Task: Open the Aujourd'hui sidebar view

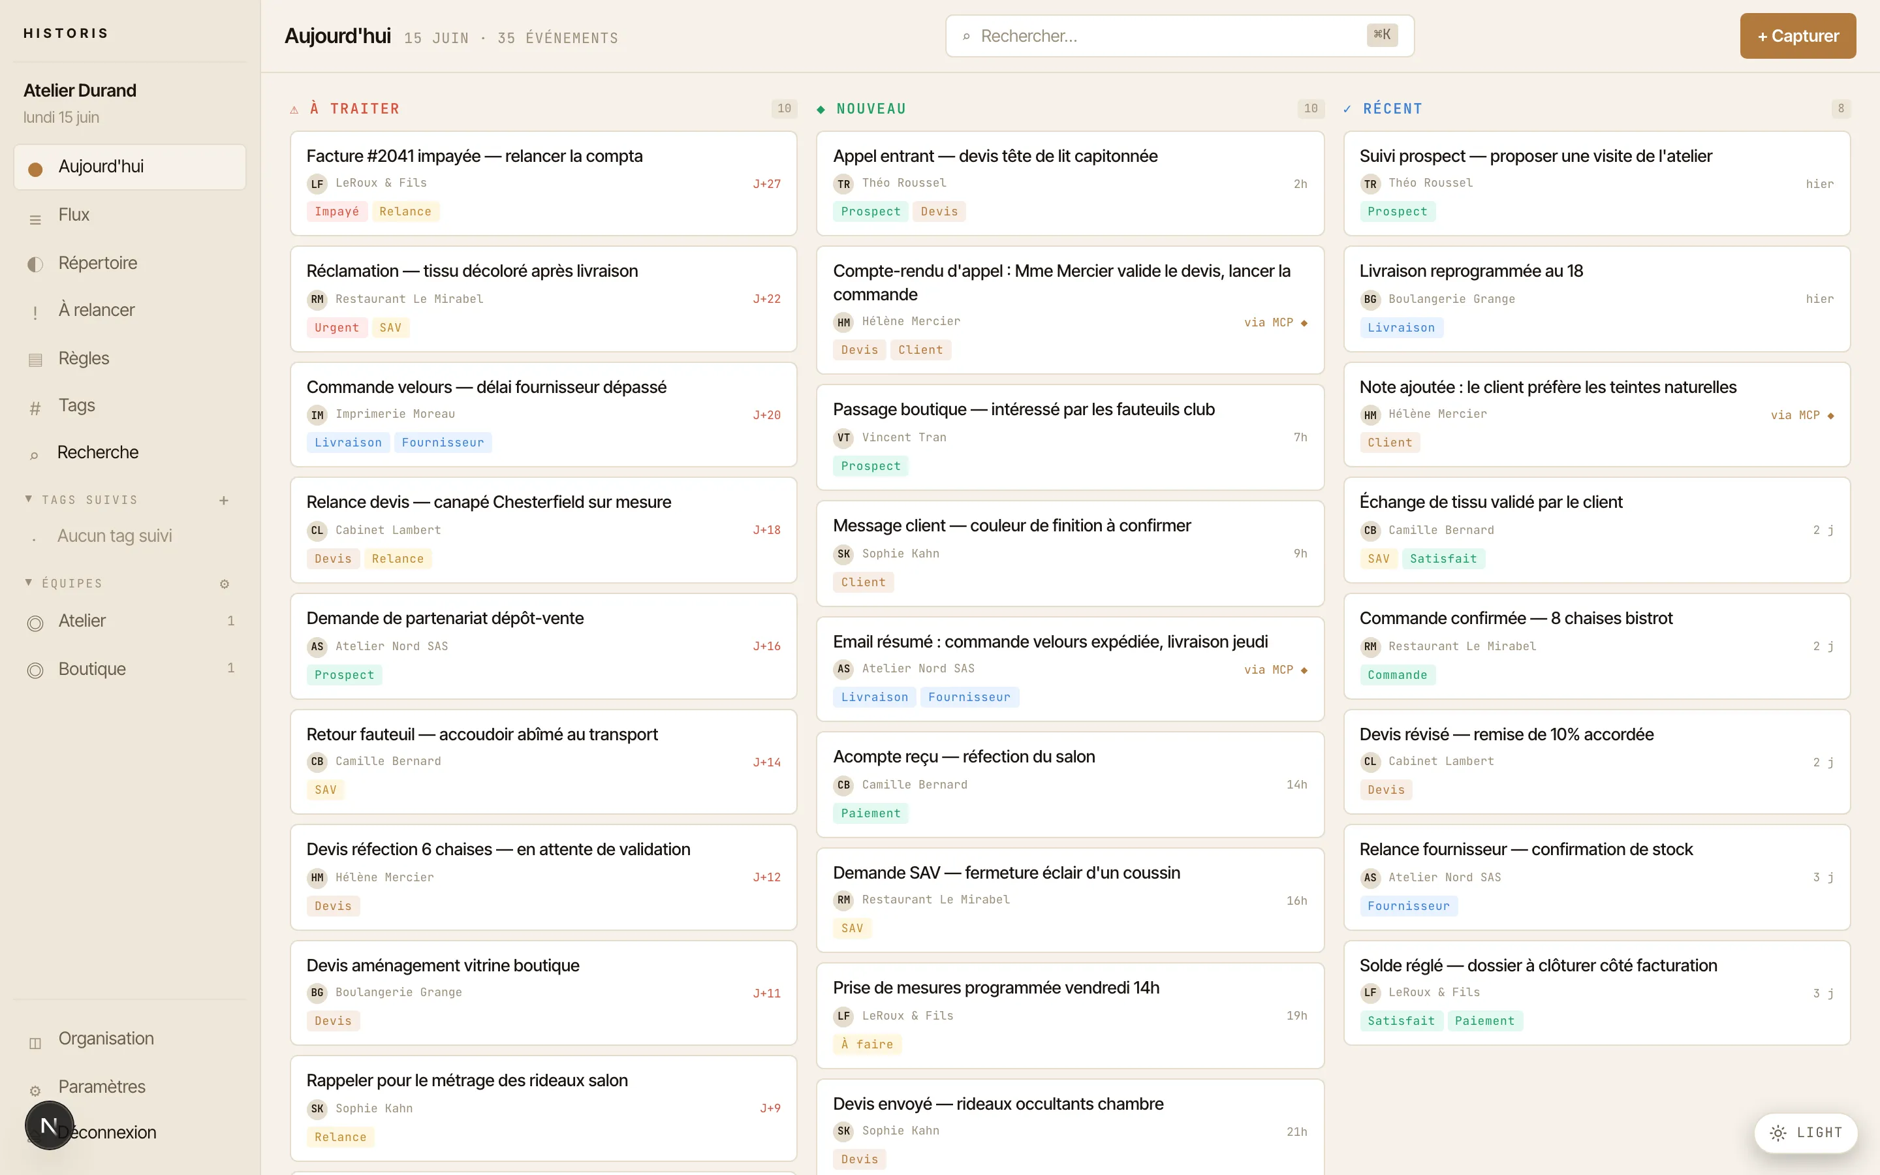Action: (130, 167)
